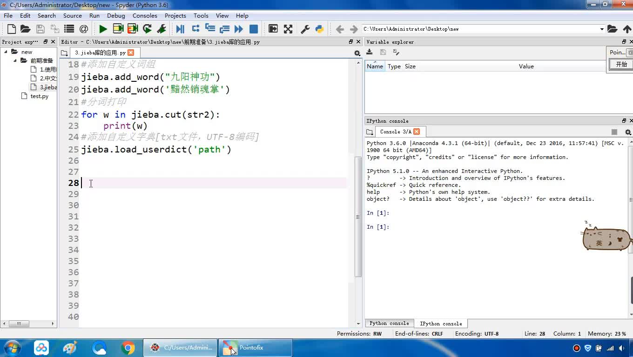Undock the Variable explorer pane
Image resolution: width=633 pixels, height=357 pixels.
624,42
